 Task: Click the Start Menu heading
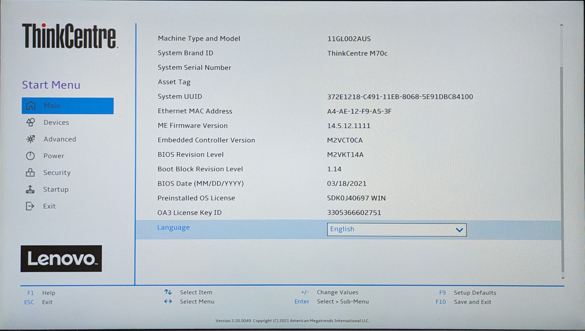pyautogui.click(x=51, y=85)
